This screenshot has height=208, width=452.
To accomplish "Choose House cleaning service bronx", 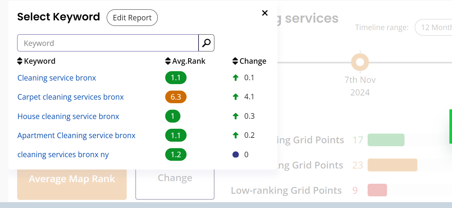I will pos(68,116).
